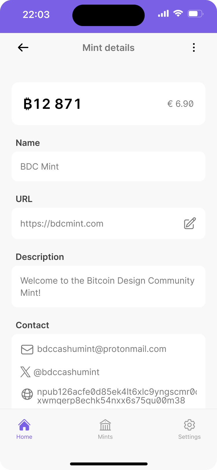This screenshot has width=217, height=470.
Task: Tap the back arrow icon
Action: point(23,47)
